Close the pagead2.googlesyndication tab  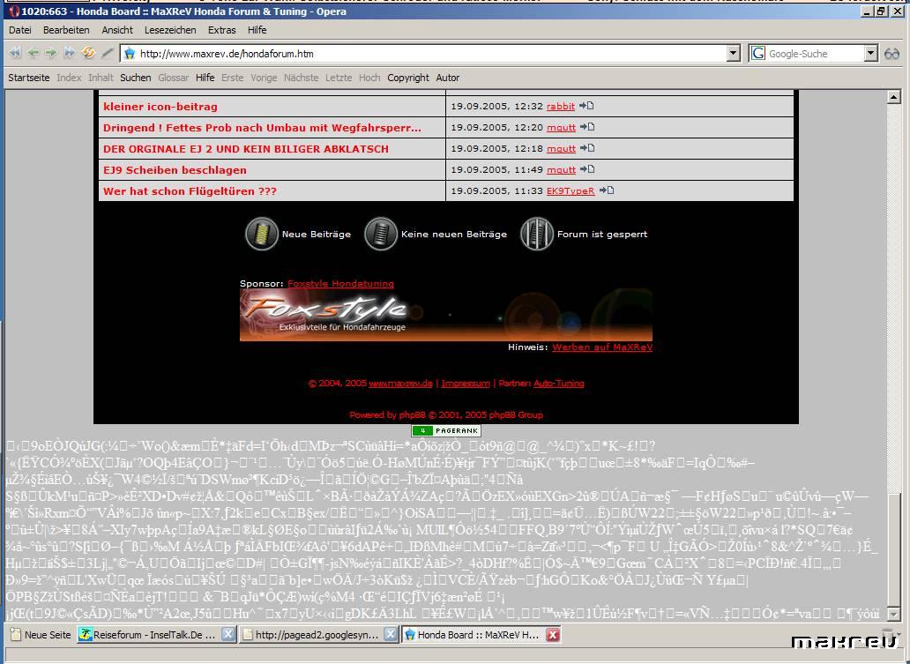(390, 634)
